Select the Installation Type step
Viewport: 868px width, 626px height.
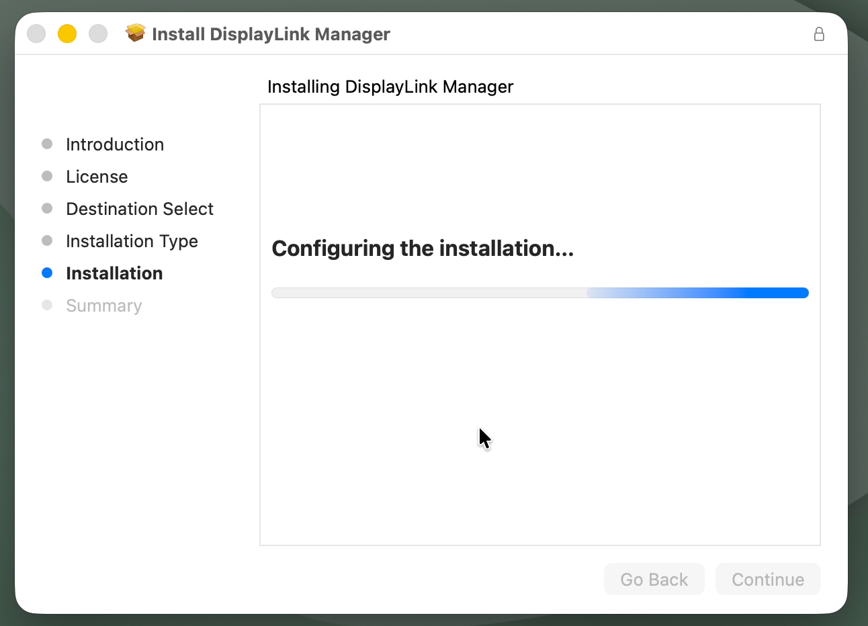click(x=132, y=240)
